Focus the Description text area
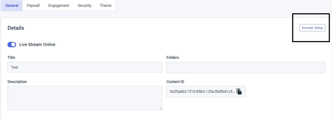The width and height of the screenshot is (332, 120). (85, 98)
